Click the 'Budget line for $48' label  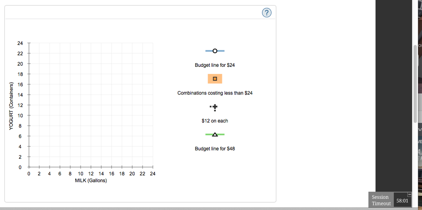[215, 149]
